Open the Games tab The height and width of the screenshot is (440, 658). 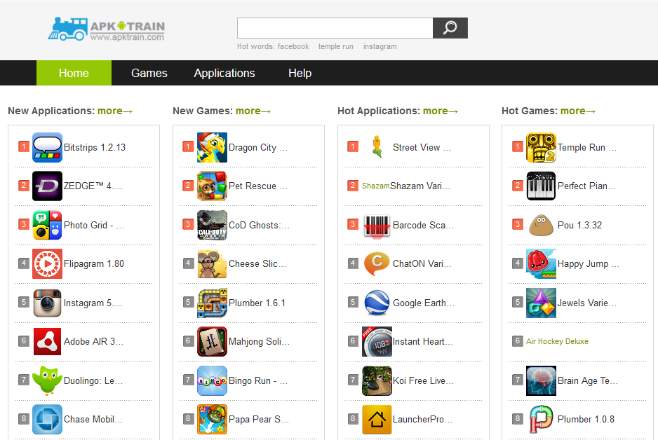(x=149, y=73)
